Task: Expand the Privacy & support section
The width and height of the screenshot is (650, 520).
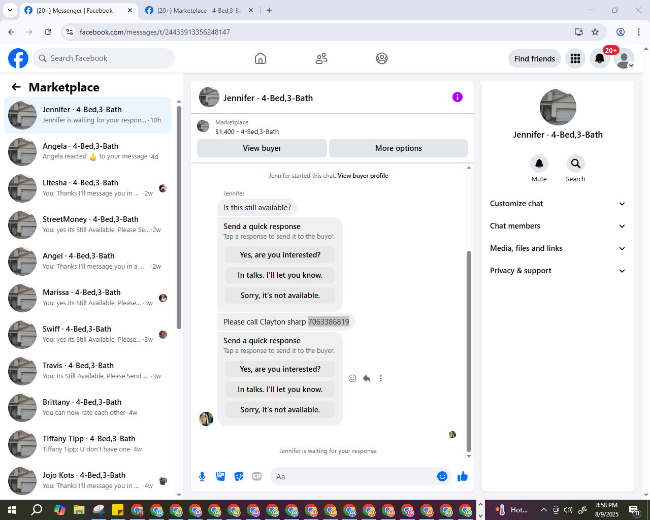Action: (558, 271)
